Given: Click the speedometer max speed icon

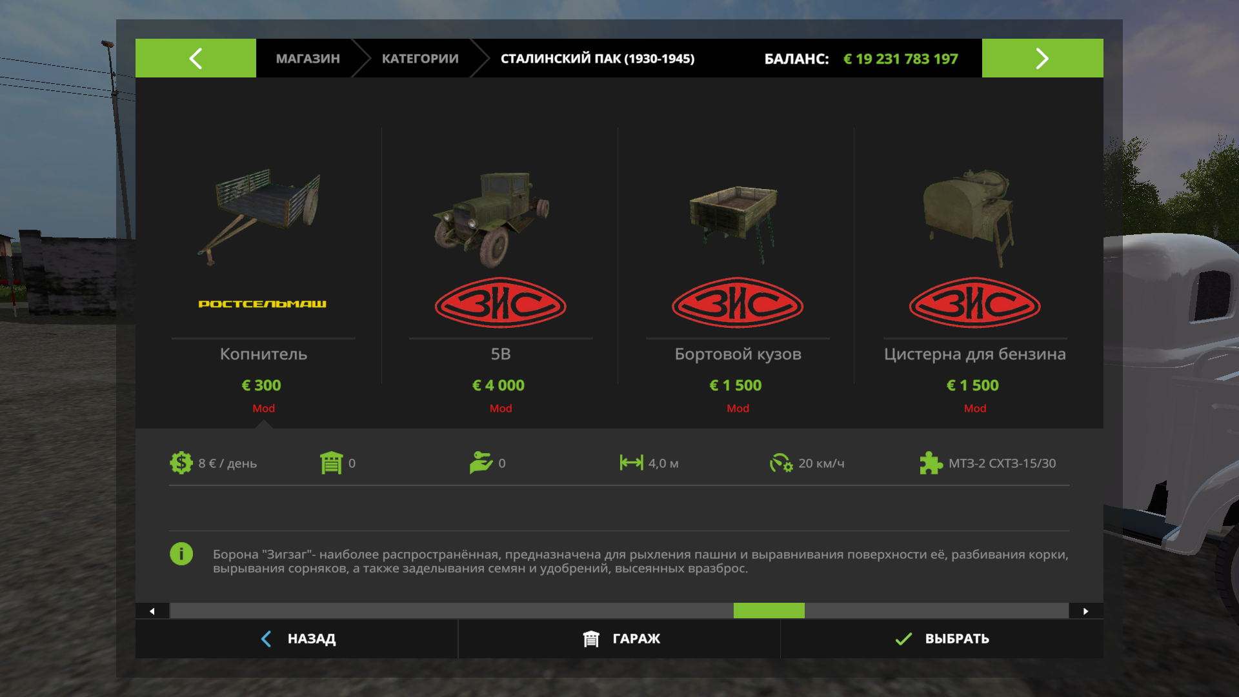Looking at the screenshot, I should point(781,463).
